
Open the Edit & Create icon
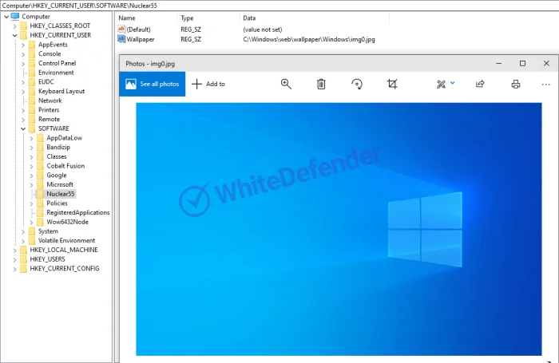click(x=440, y=84)
